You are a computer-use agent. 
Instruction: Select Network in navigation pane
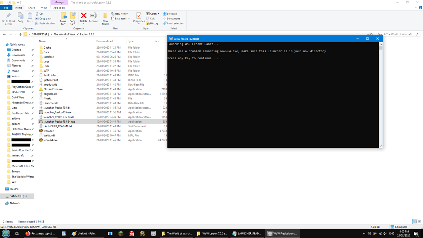(x=15, y=203)
